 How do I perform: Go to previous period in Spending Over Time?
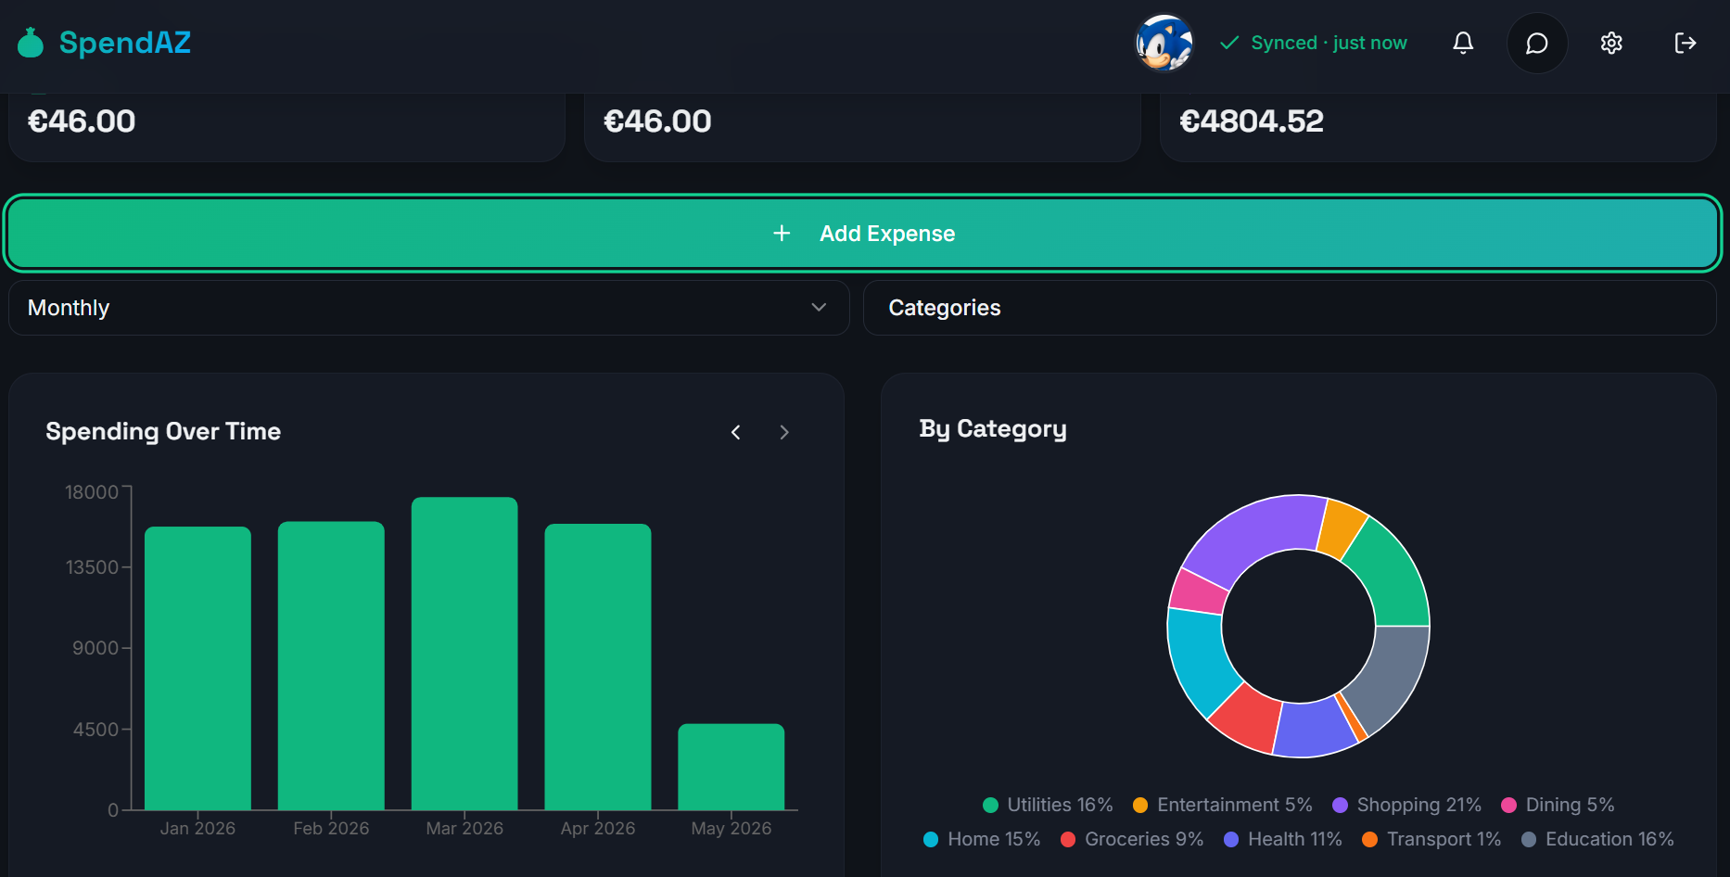tap(736, 432)
